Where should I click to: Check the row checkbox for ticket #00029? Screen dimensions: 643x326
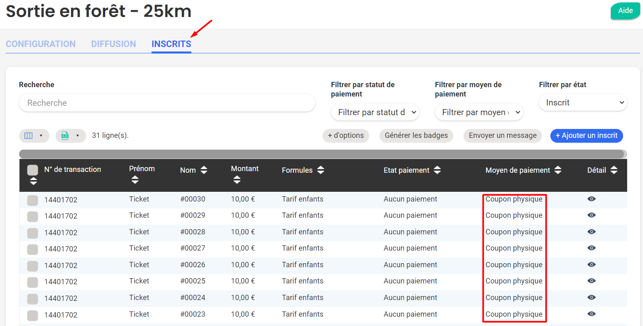tap(32, 217)
